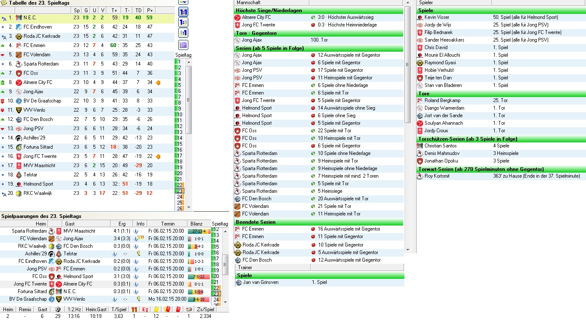Image resolution: width=586 pixels, height=320 pixels.
Task: Click the "Beendete Serien" section header
Action: click(319, 222)
